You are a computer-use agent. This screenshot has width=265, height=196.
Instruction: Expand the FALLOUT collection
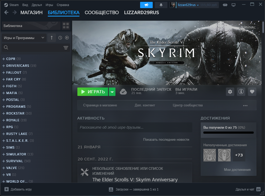coord(4,72)
